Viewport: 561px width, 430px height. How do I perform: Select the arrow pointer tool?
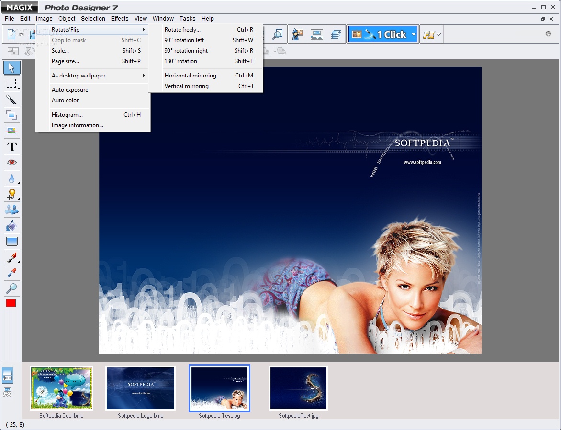pyautogui.click(x=11, y=67)
